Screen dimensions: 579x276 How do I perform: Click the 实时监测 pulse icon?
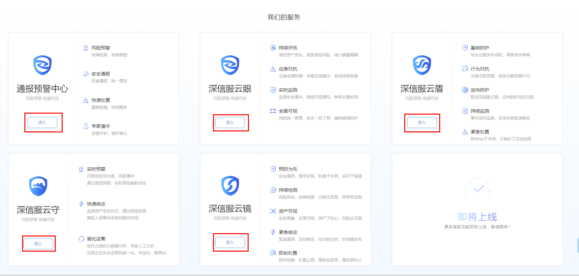273,90
